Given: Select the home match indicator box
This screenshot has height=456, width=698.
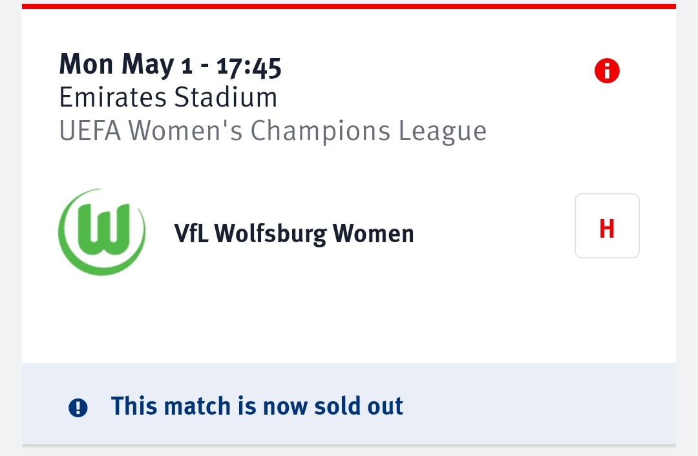Looking at the screenshot, I should [x=607, y=225].
